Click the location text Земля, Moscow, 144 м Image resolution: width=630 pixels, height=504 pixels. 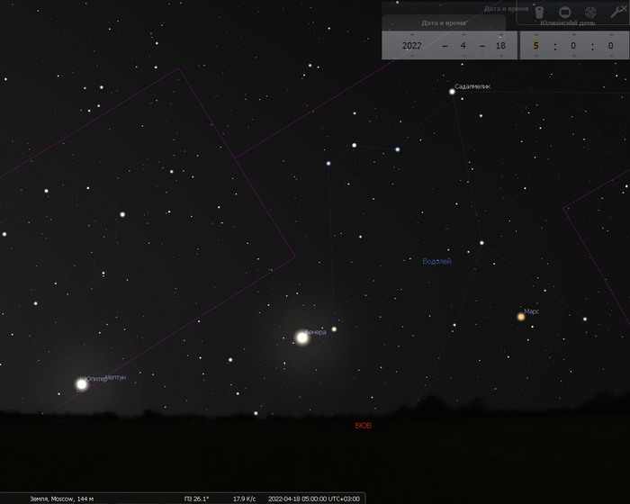click(x=62, y=499)
